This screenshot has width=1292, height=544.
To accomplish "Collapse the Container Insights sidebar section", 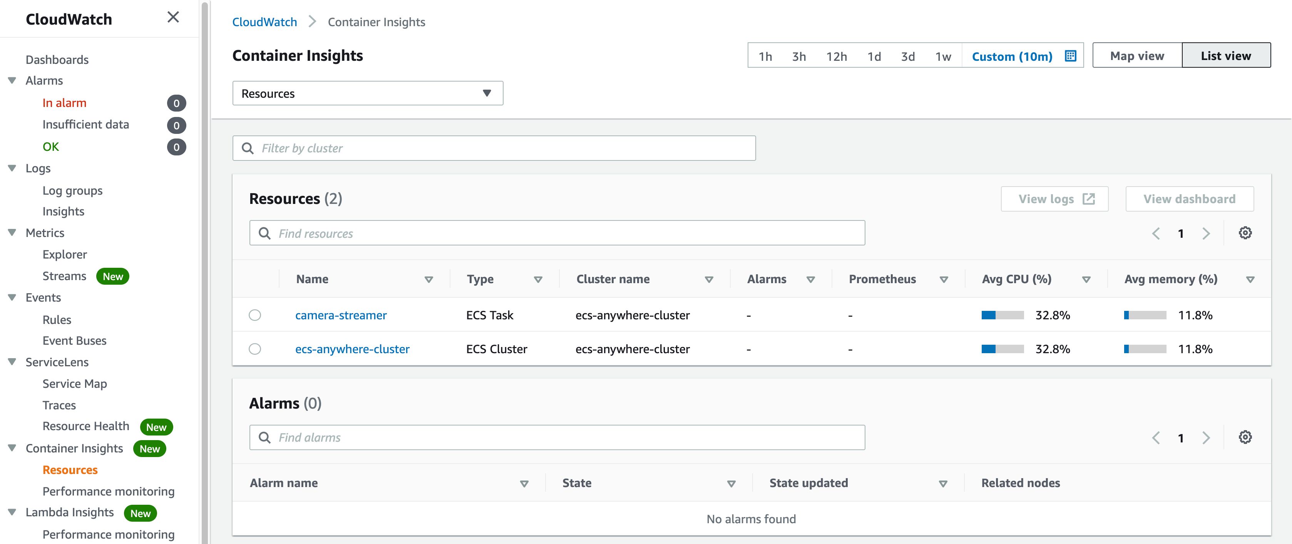I will (12, 448).
